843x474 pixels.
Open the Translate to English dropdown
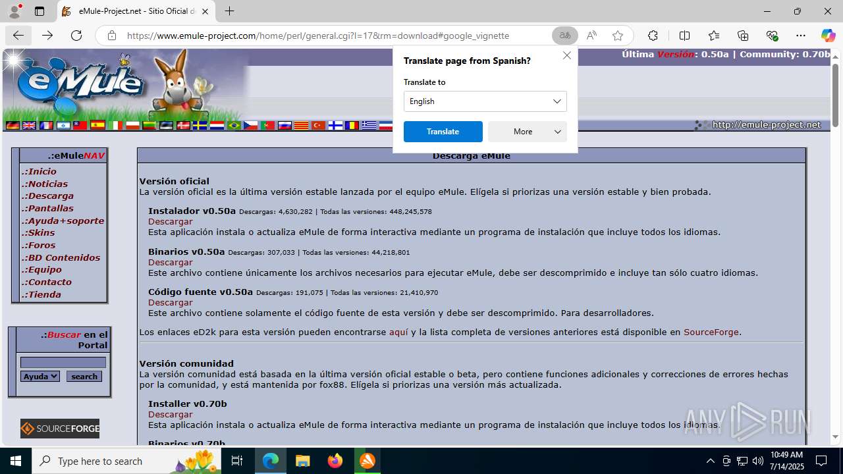point(485,101)
